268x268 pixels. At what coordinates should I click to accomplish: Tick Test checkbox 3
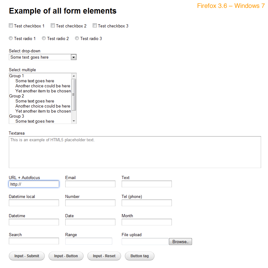point(95,26)
